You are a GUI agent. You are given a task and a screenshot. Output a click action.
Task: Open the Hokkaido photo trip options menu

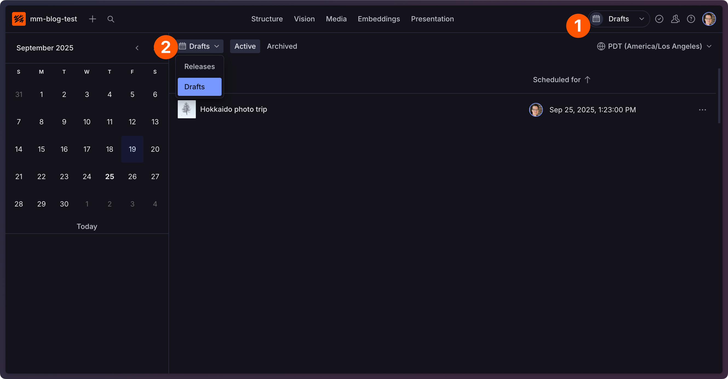pyautogui.click(x=702, y=110)
